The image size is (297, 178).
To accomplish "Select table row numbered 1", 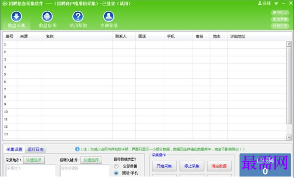I will 145,45.
